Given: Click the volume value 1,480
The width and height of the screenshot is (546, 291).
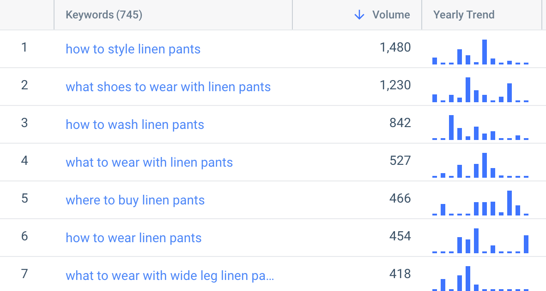Looking at the screenshot, I should [395, 47].
